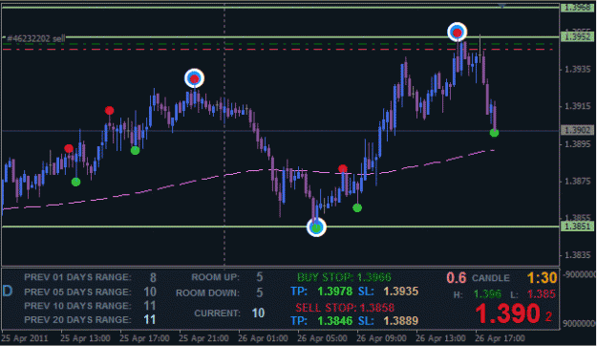This screenshot has width=597, height=346.
Task: Click the buy take-profit value 1.3978
Action: point(335,292)
